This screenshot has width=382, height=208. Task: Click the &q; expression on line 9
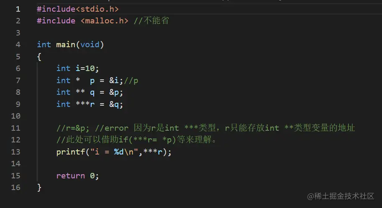(x=116, y=104)
